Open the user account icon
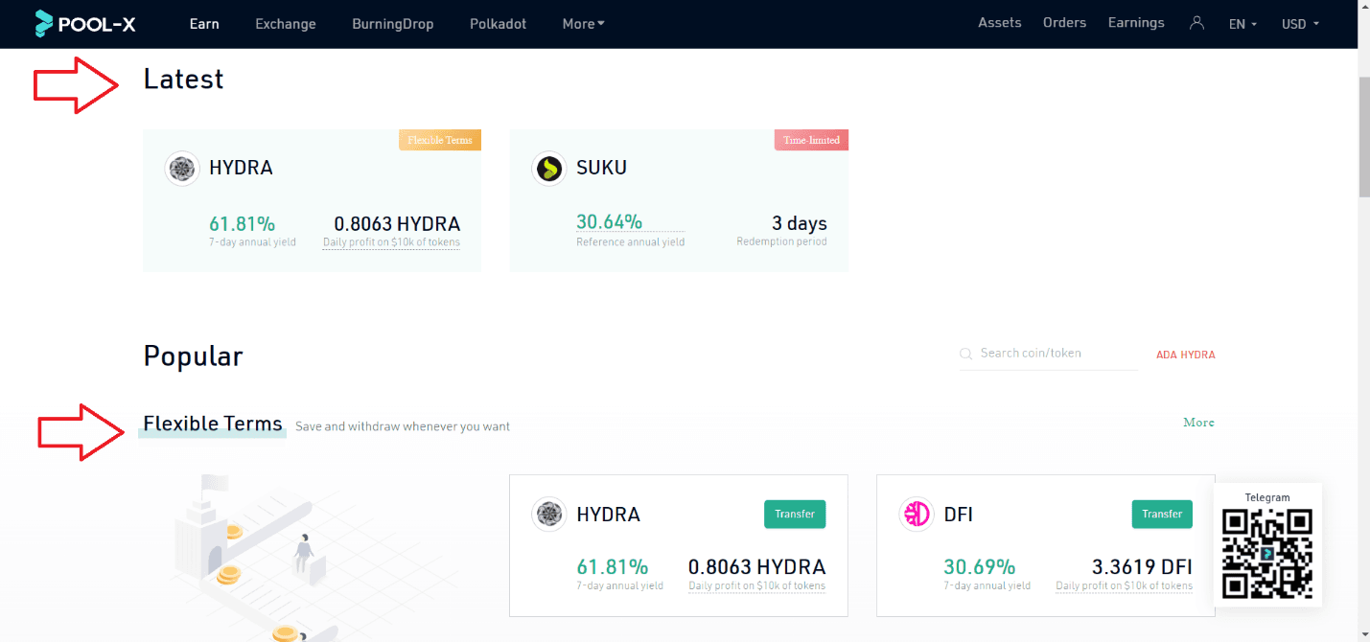1370x642 pixels. coord(1196,23)
